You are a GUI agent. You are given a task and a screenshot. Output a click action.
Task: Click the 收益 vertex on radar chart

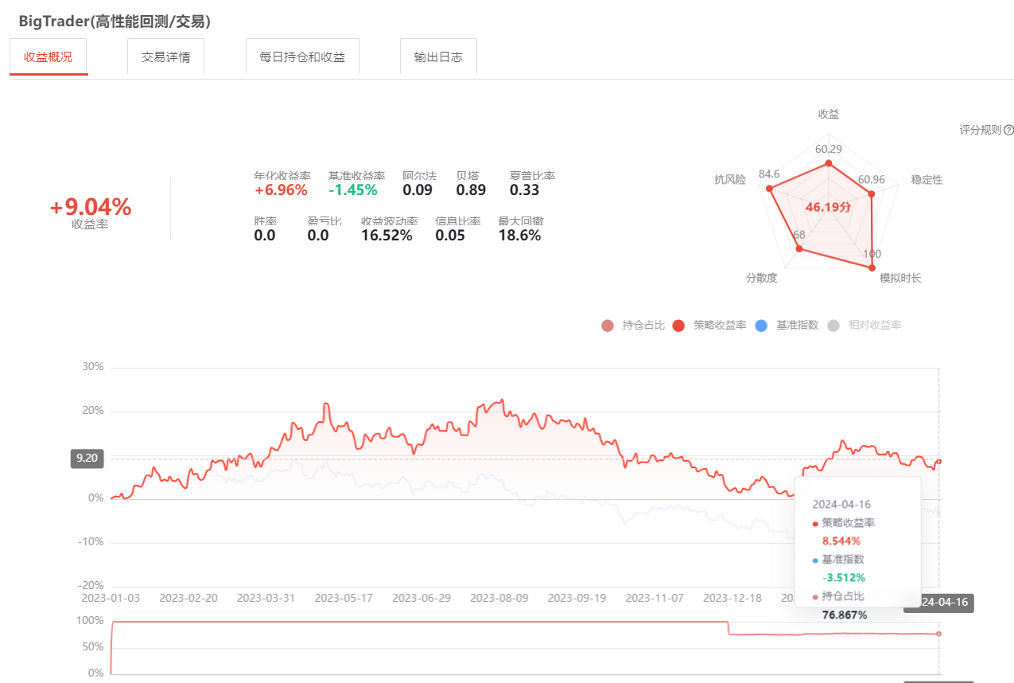[x=829, y=164]
